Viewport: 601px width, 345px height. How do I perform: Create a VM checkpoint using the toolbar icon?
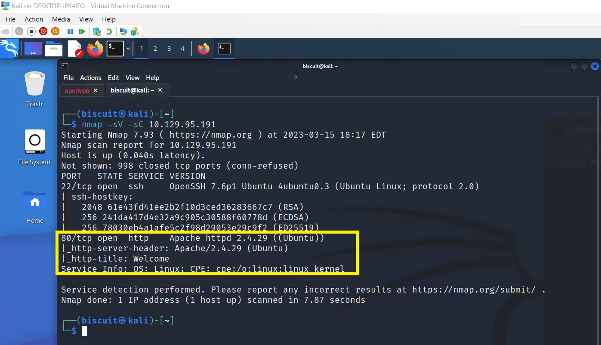(x=97, y=31)
